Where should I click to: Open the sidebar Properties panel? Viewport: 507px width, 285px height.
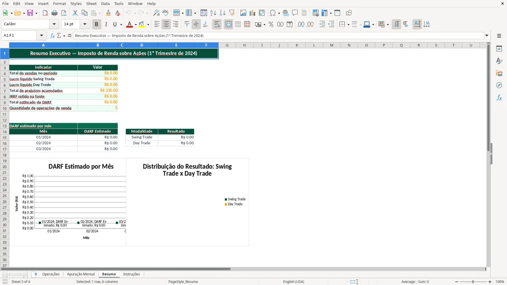[499, 49]
